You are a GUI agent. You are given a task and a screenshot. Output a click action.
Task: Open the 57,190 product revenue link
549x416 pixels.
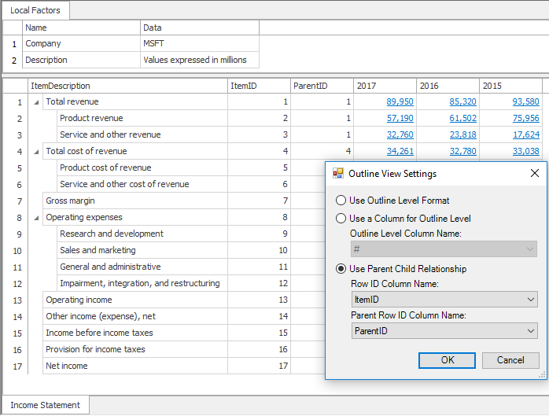click(400, 118)
